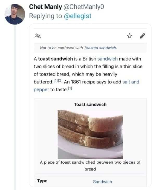156x190 pixels.
Task: Open the salt and pepper link
Action: [131, 82]
